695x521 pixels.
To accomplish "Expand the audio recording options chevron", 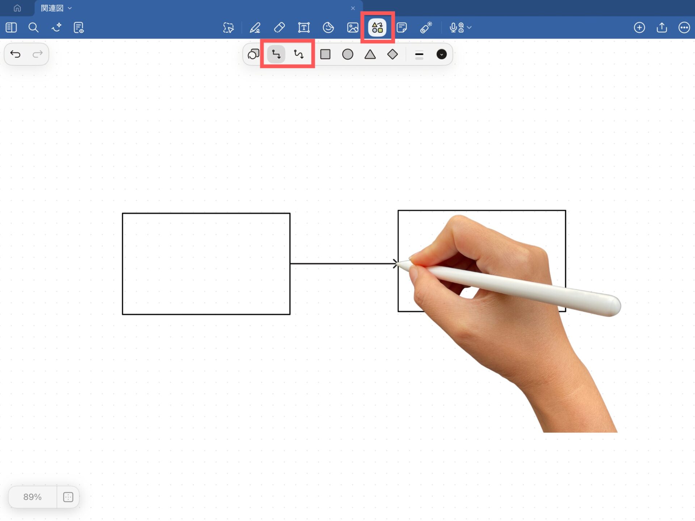I will pos(469,27).
